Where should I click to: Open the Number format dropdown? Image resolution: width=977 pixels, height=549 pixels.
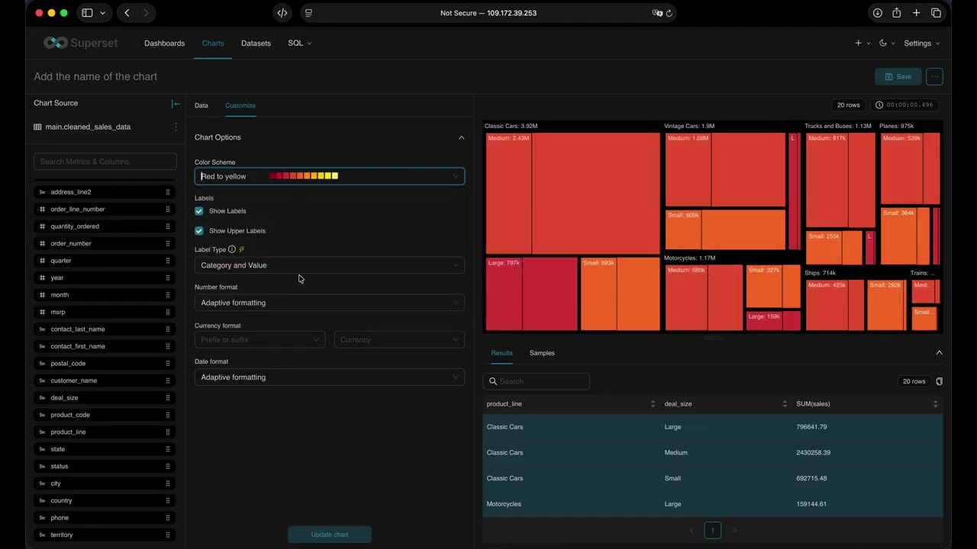(330, 303)
